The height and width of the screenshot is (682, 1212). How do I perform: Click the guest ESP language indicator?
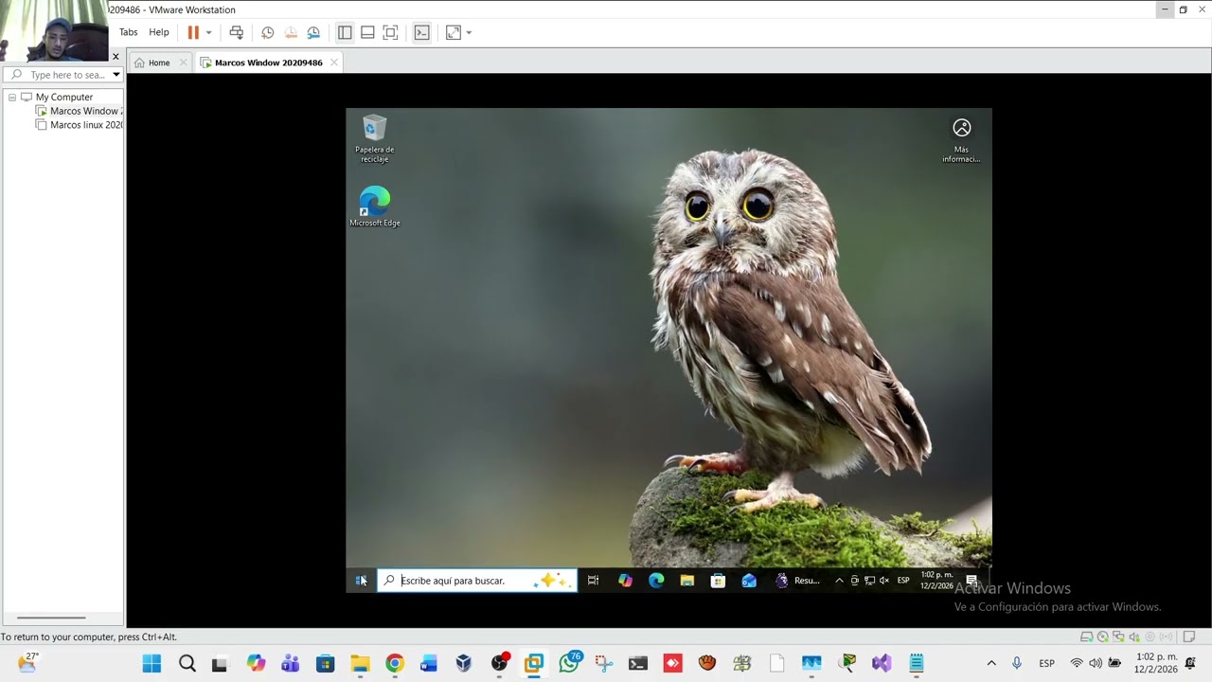tap(903, 581)
